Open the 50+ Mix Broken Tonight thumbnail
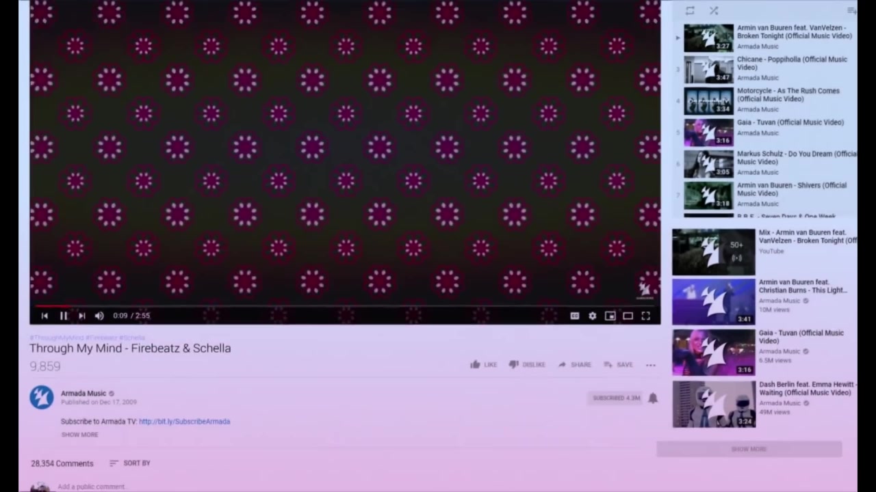The image size is (876, 492). tap(714, 251)
